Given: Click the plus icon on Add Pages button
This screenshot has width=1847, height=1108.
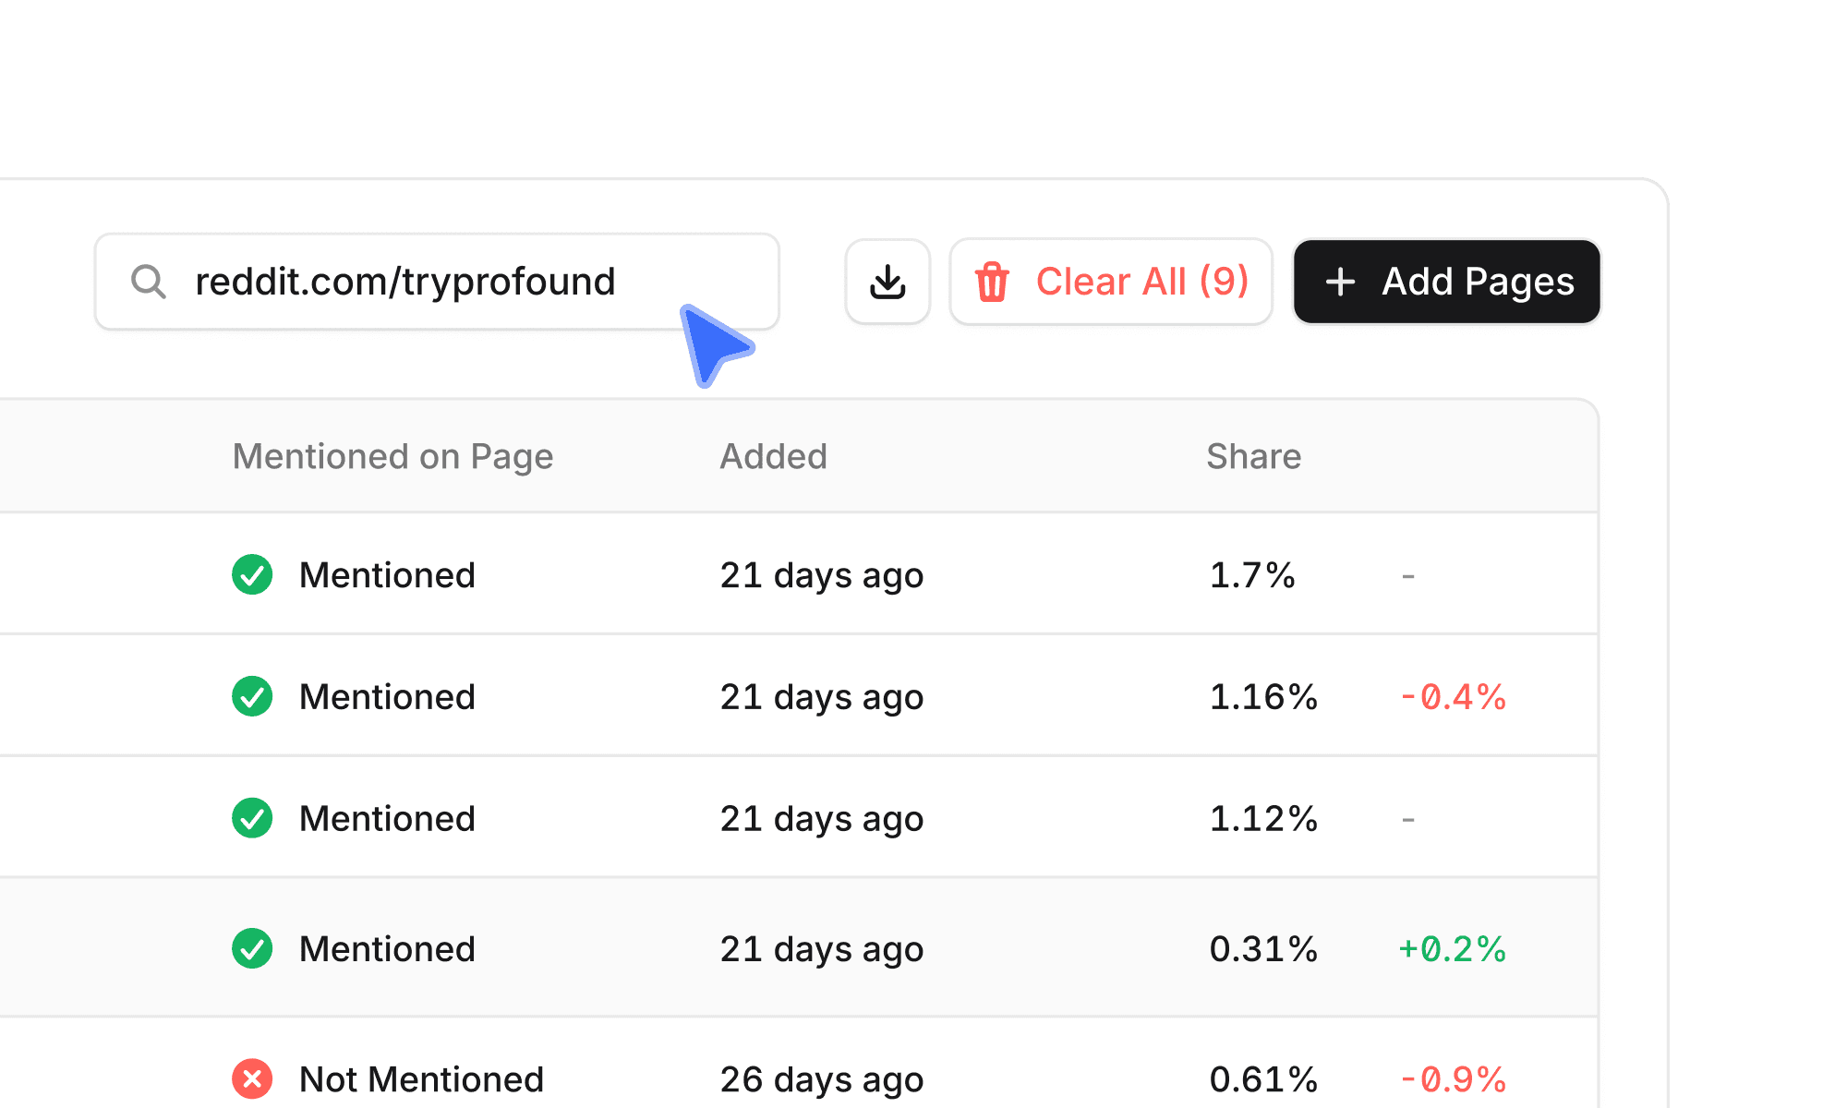Looking at the screenshot, I should point(1339,282).
